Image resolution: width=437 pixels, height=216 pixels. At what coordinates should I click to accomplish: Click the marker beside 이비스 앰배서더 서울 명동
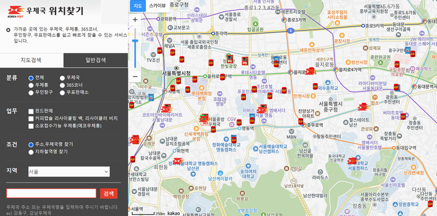[x=262, y=109]
